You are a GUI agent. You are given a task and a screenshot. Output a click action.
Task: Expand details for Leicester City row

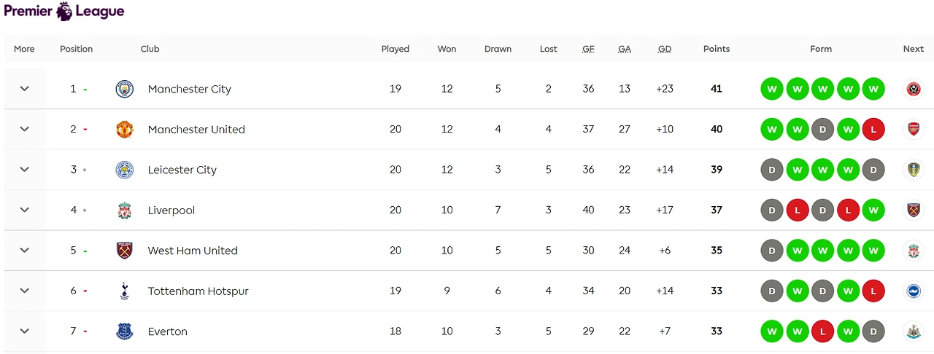24,170
